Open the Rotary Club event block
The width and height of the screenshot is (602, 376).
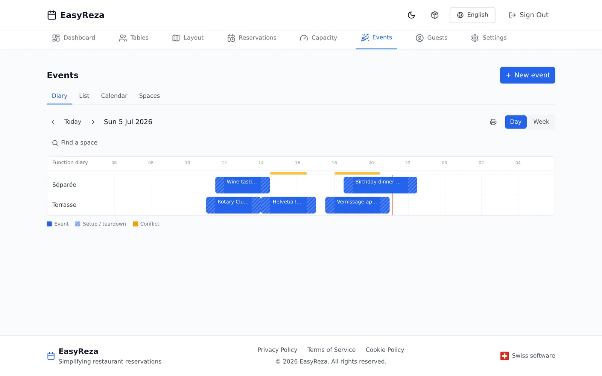pyautogui.click(x=233, y=205)
